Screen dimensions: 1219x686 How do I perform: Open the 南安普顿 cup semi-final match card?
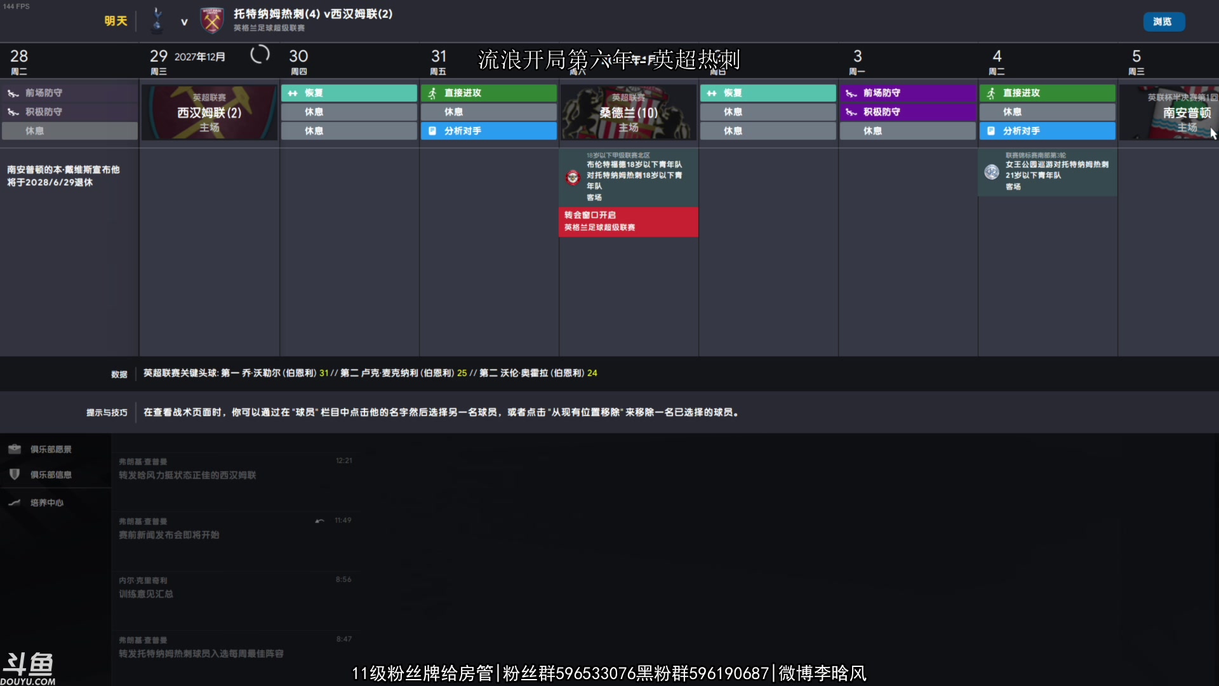click(1168, 112)
